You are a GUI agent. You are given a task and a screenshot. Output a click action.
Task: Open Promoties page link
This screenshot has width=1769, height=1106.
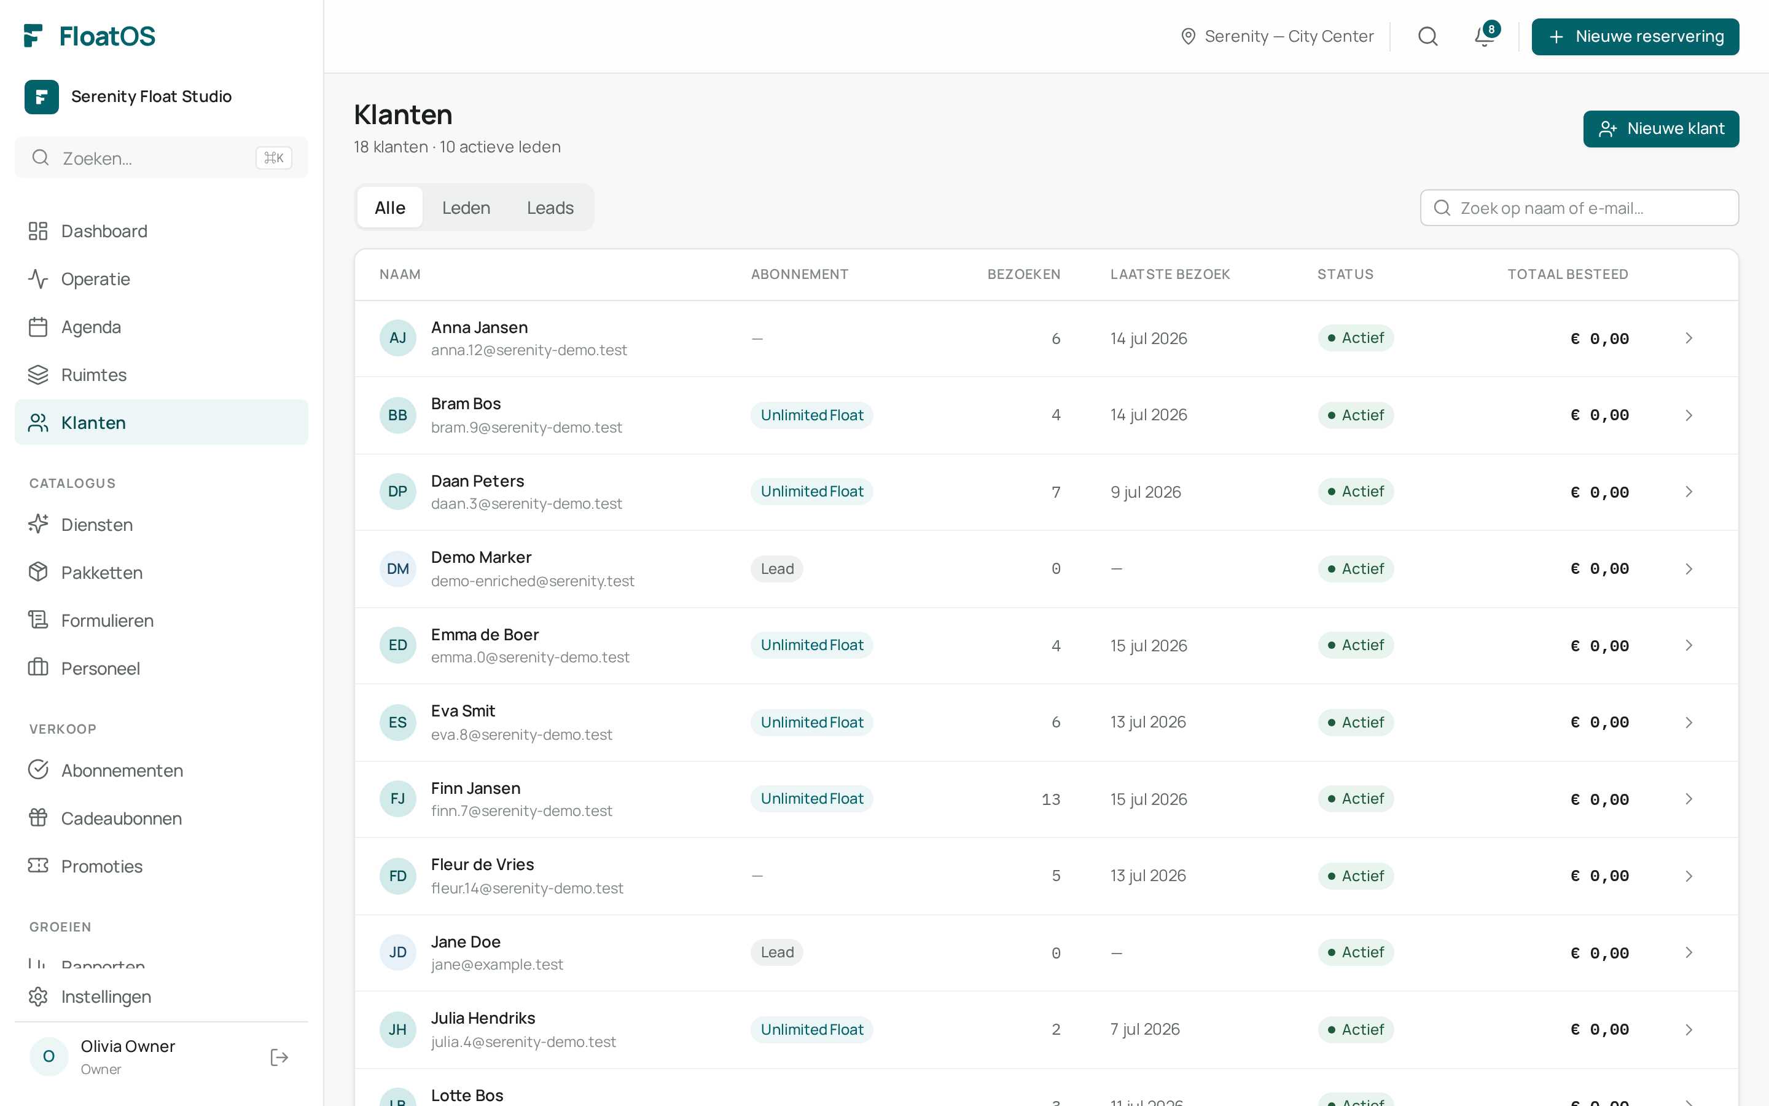pos(162,866)
